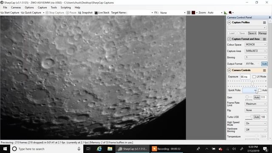Click the volume icon in system tray
Screen dimensions: 272x153
(234, 149)
